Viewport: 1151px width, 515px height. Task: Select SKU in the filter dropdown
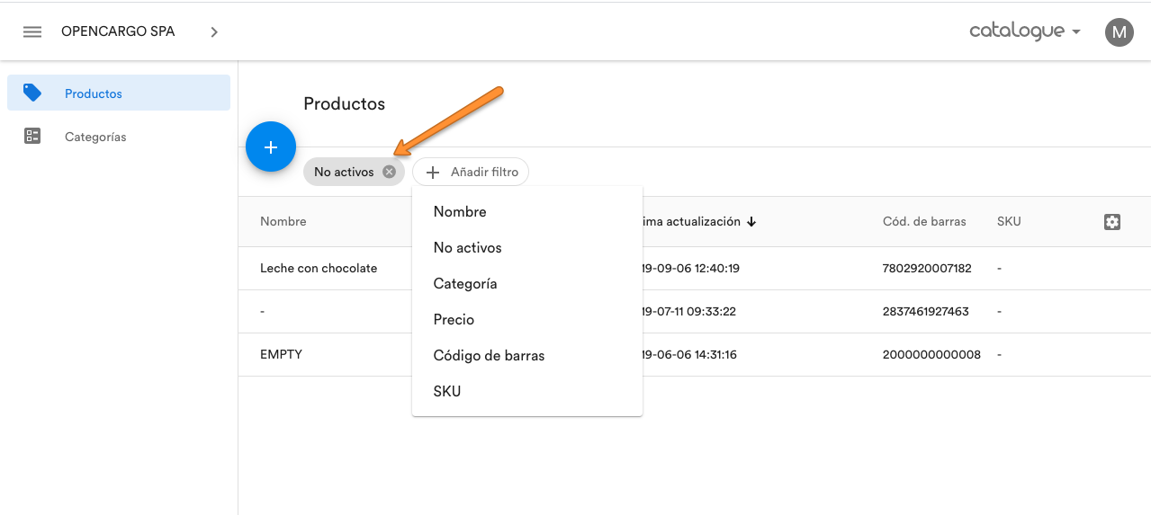447,392
